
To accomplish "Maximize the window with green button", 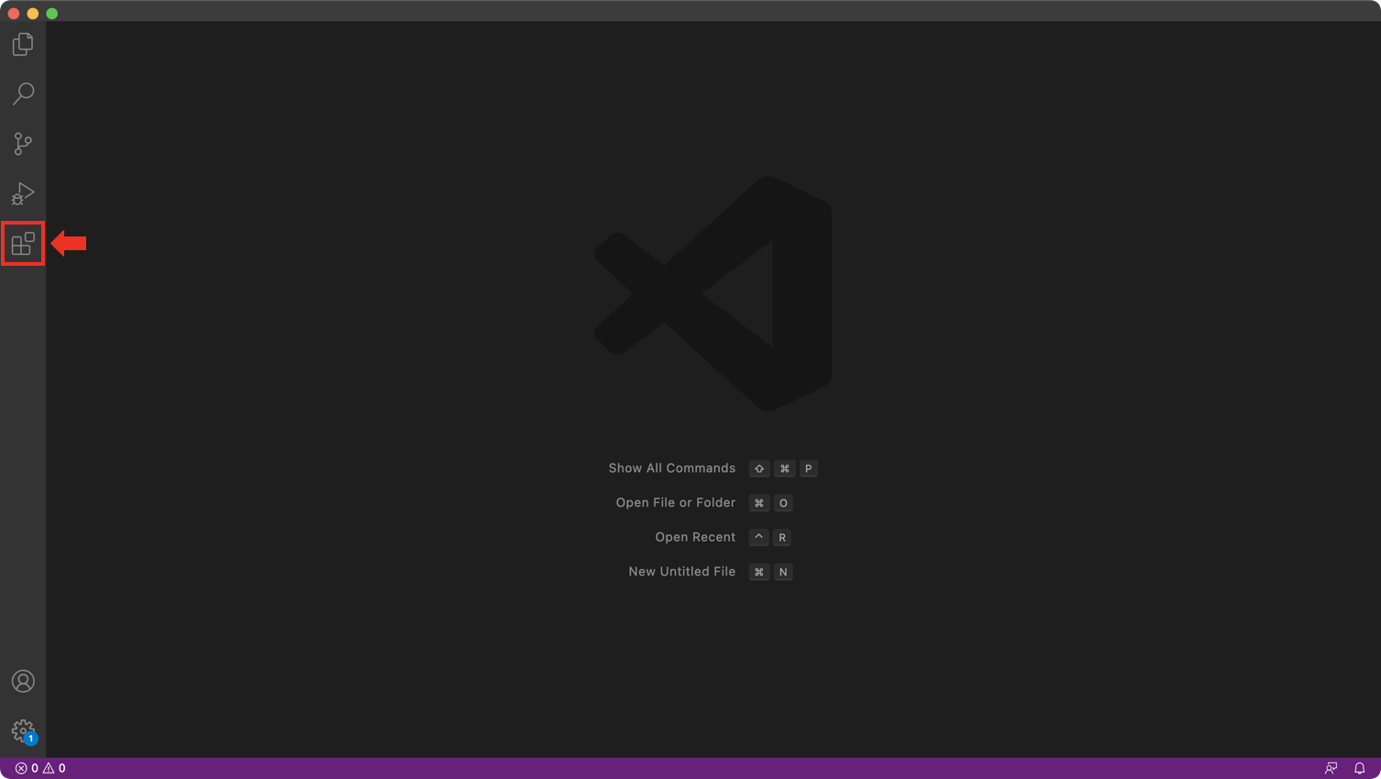I will click(52, 14).
